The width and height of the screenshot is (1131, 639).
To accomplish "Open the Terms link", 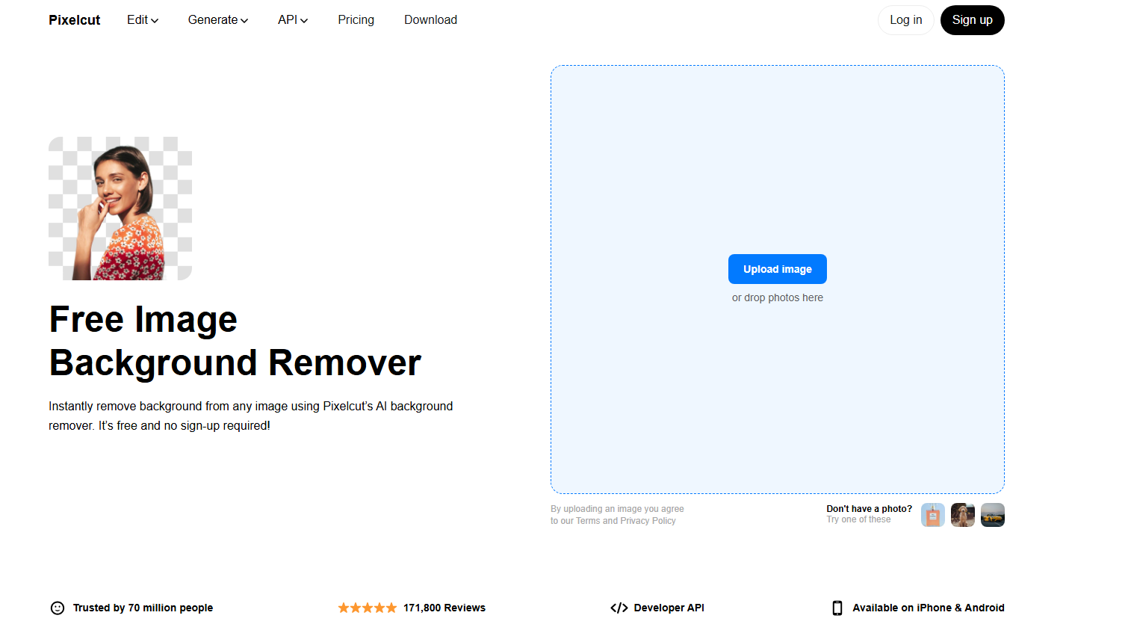I will (x=587, y=521).
